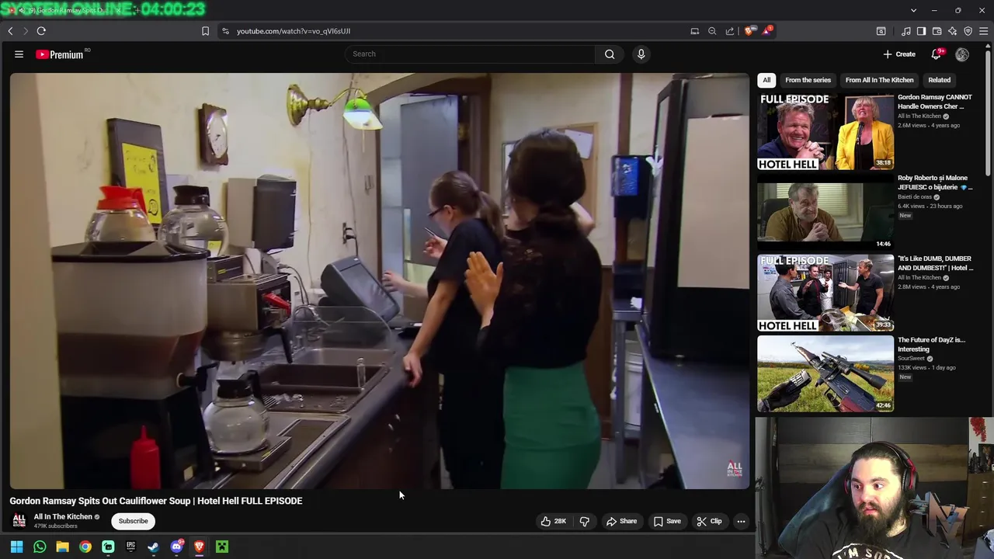Go to YouTube Premium home logo

pyautogui.click(x=60, y=54)
